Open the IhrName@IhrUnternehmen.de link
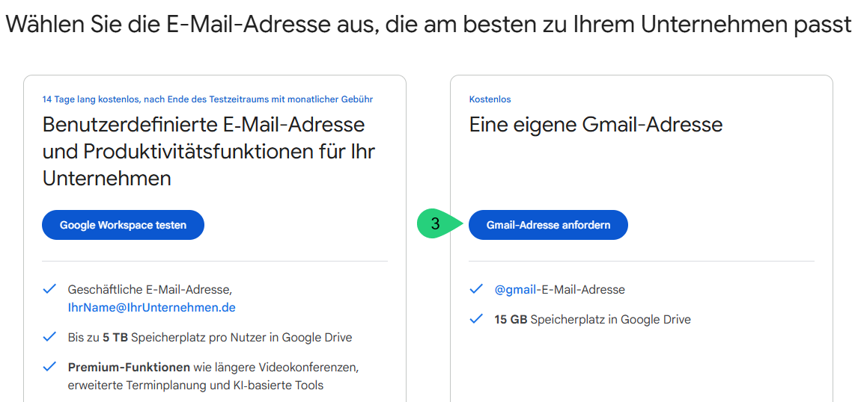855x402 pixels. pos(151,307)
